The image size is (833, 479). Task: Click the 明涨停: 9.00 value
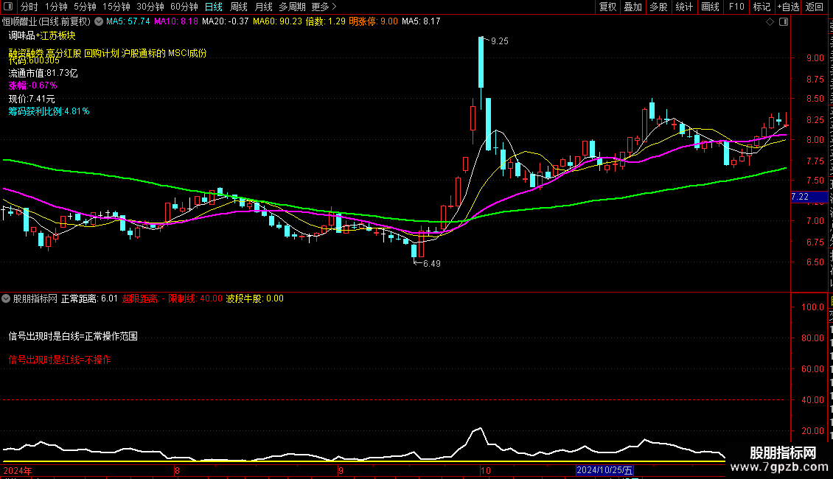(373, 22)
